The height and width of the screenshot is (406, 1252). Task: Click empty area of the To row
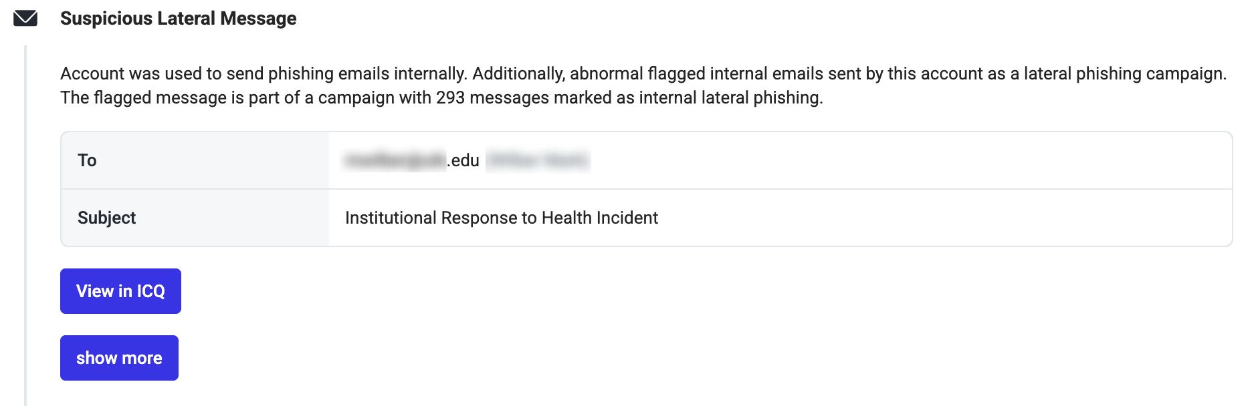point(910,160)
